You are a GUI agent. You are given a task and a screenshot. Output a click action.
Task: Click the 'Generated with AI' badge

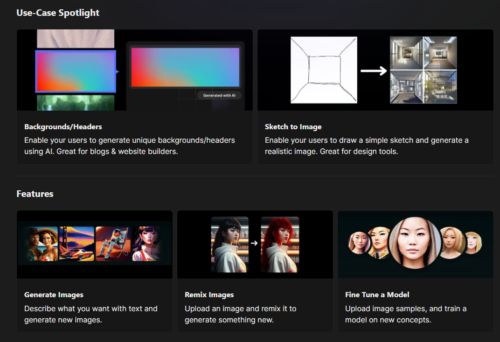tap(219, 95)
